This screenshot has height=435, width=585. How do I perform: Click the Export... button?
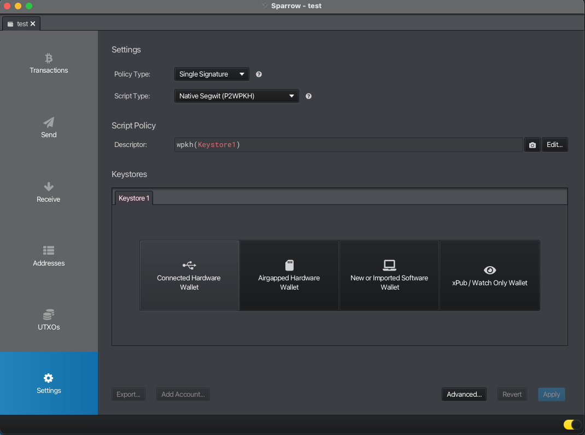128,395
